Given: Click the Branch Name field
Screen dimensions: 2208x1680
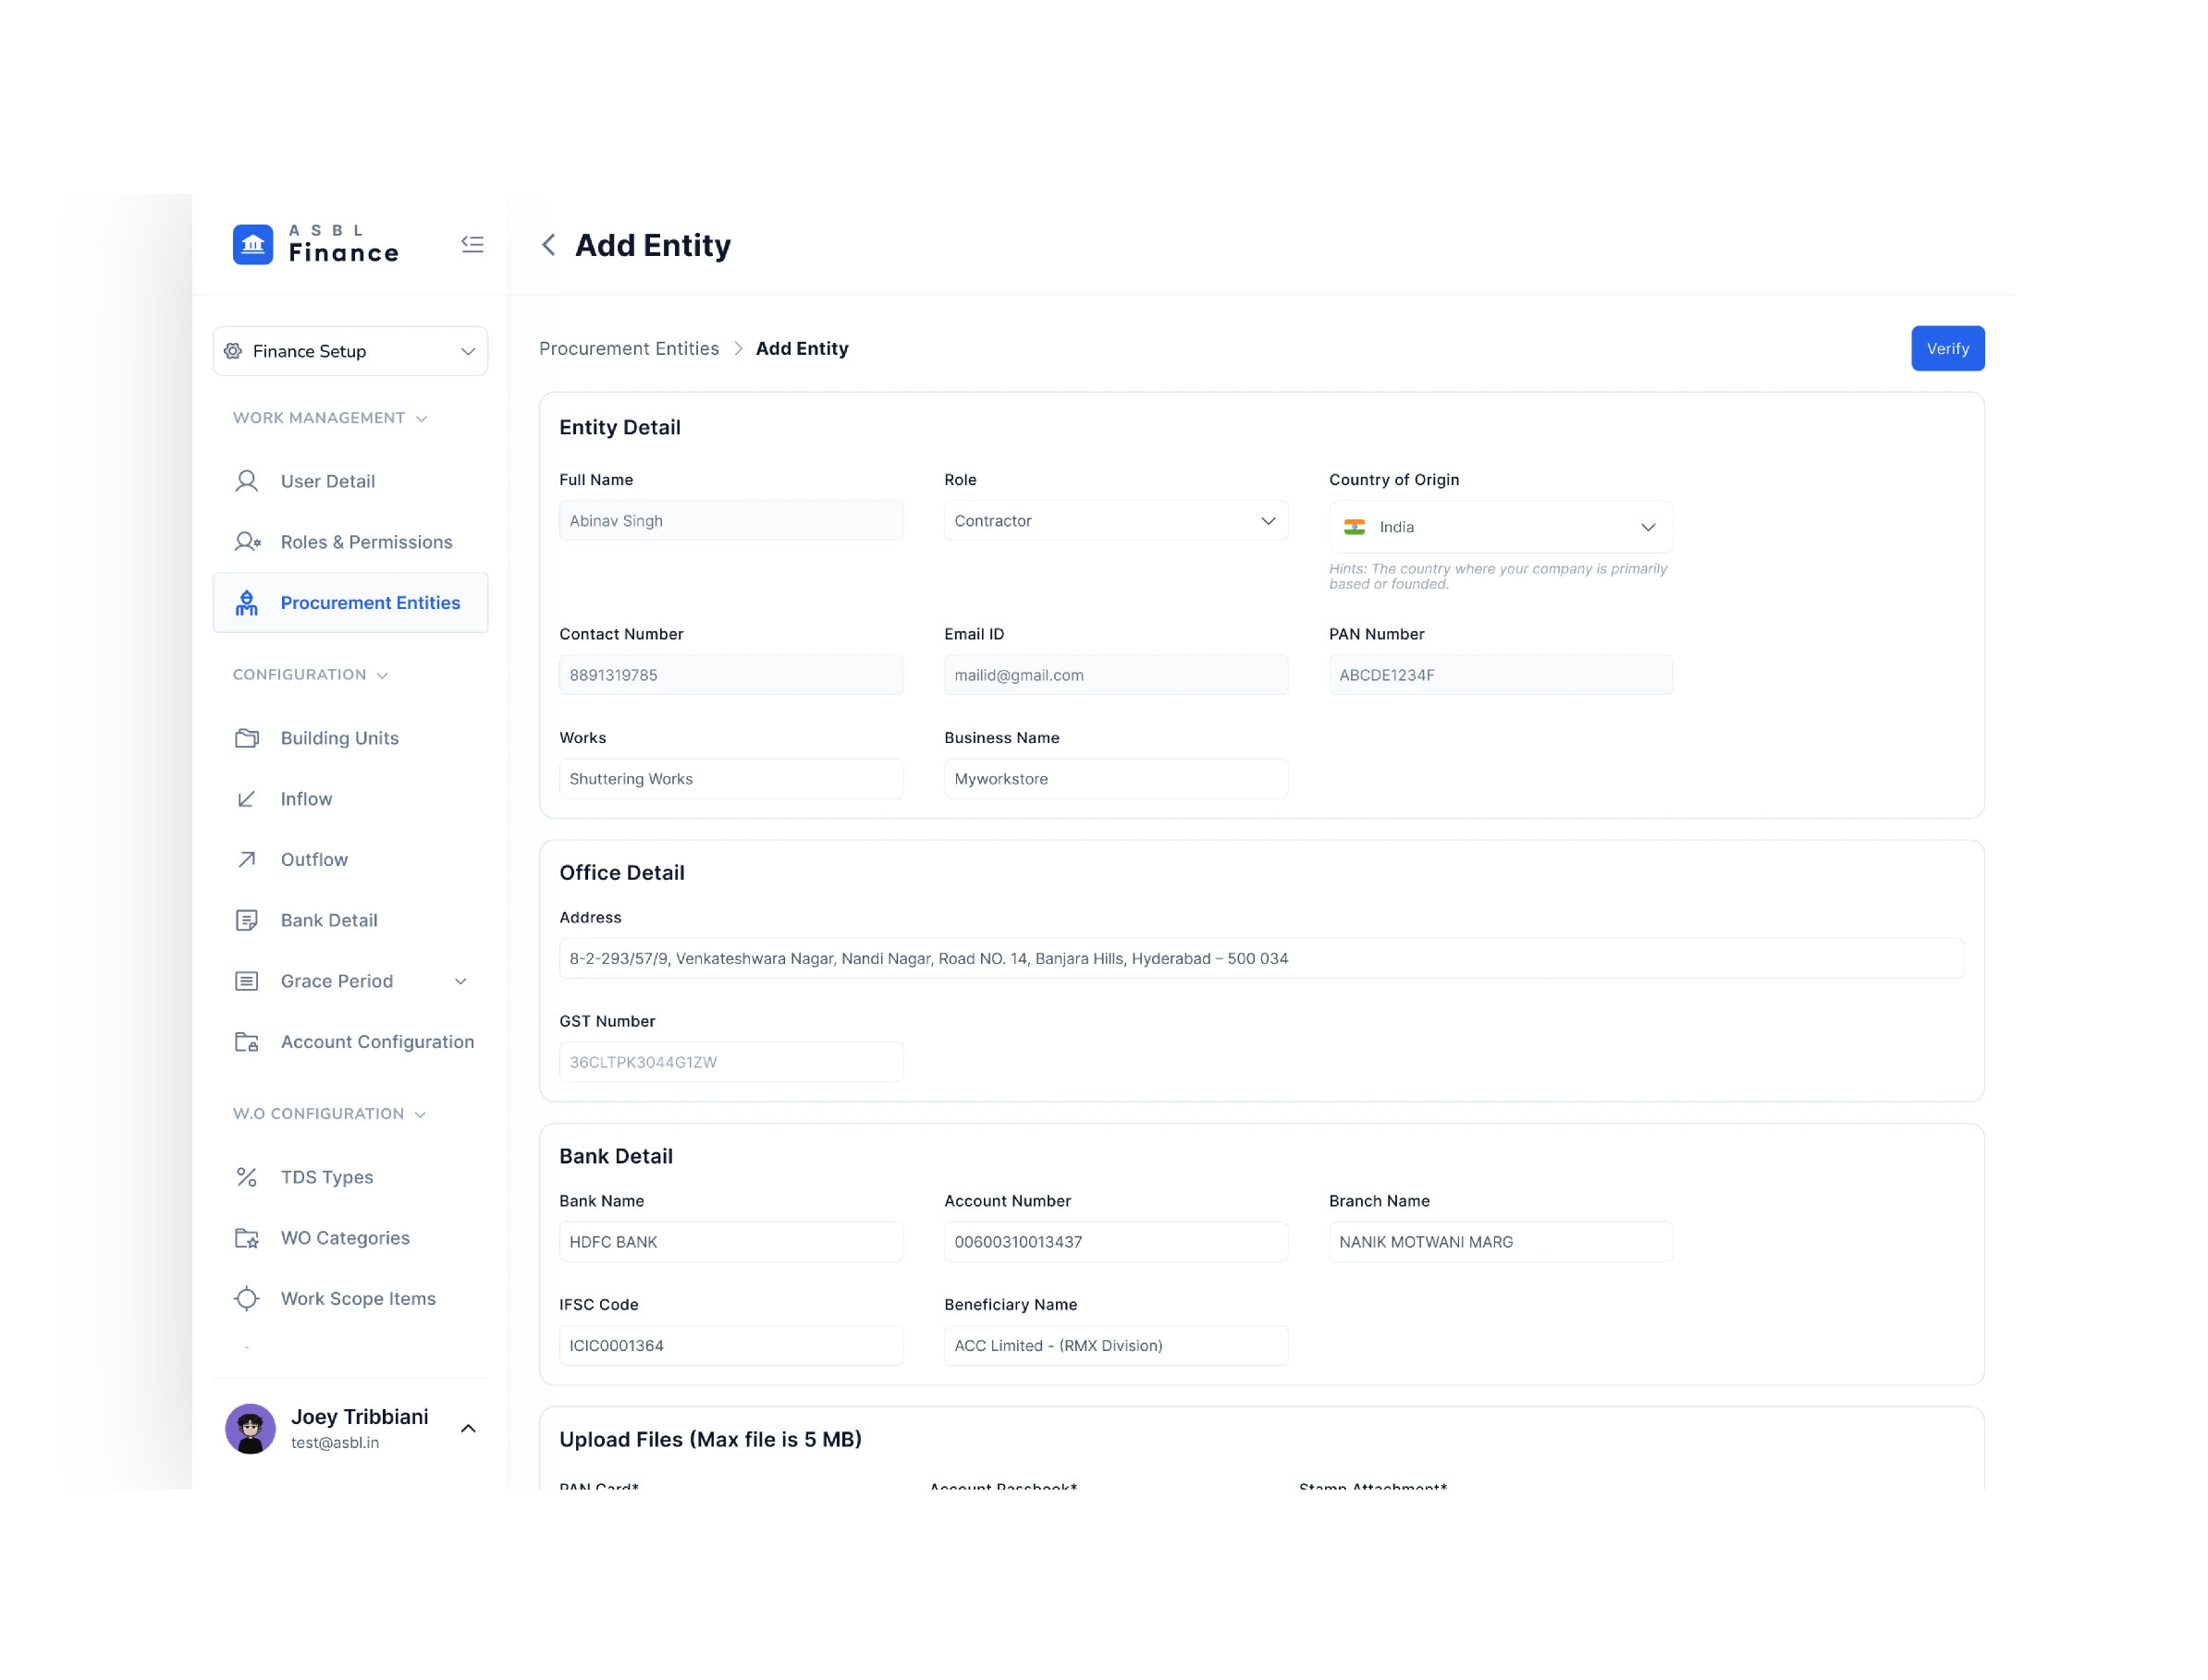Looking at the screenshot, I should pos(1501,1242).
